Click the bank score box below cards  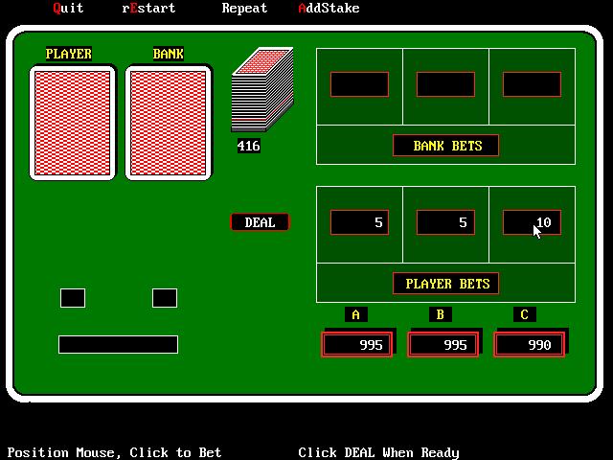(165, 298)
